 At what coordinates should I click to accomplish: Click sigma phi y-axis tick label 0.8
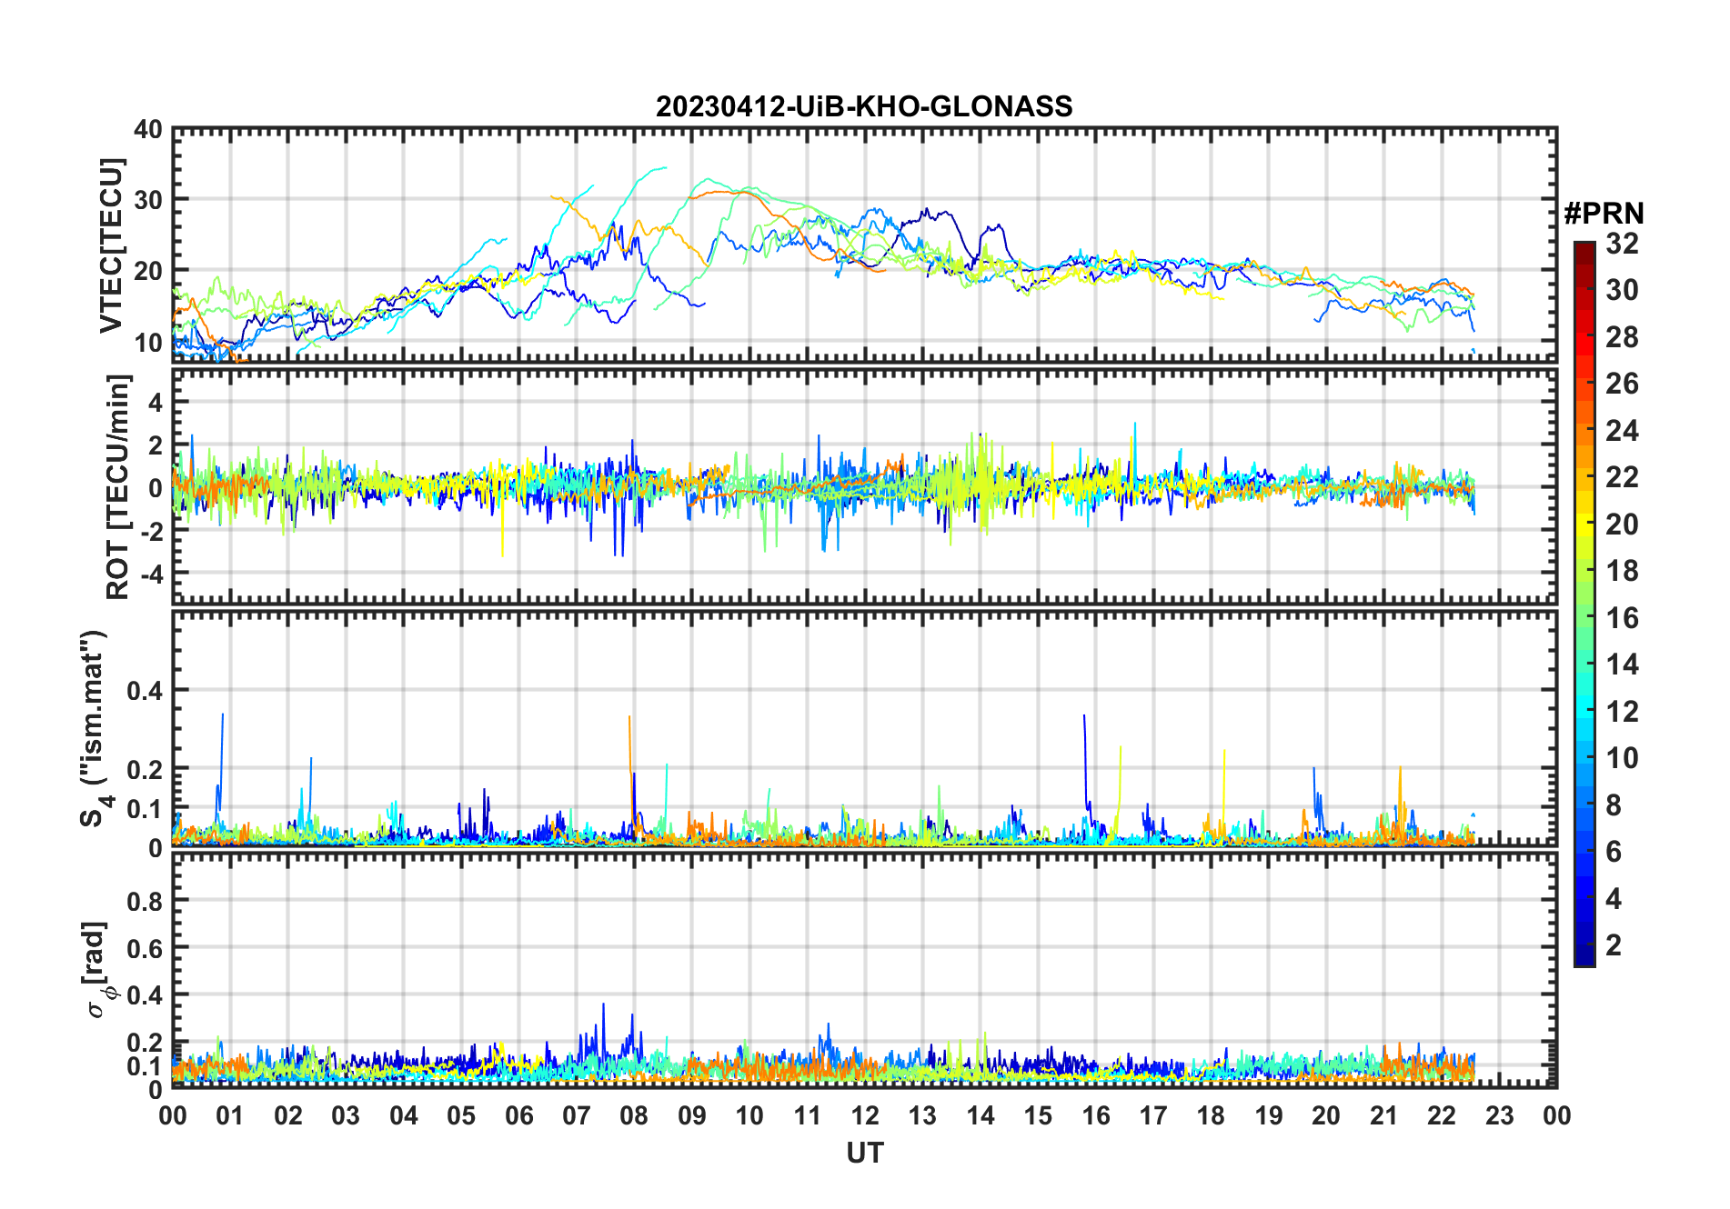[145, 901]
